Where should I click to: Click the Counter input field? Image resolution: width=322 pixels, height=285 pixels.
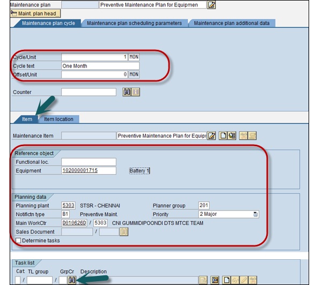pyautogui.click(x=89, y=92)
